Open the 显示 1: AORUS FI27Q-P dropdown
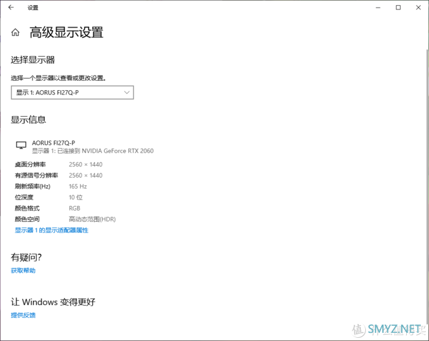 click(x=72, y=93)
